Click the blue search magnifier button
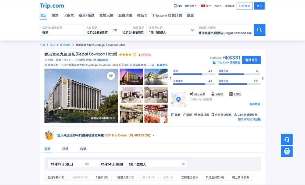Viewport: 305px width, 185px height. point(259,30)
